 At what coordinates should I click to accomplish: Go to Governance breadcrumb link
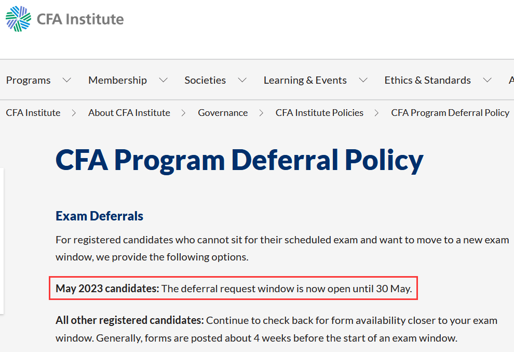(223, 113)
